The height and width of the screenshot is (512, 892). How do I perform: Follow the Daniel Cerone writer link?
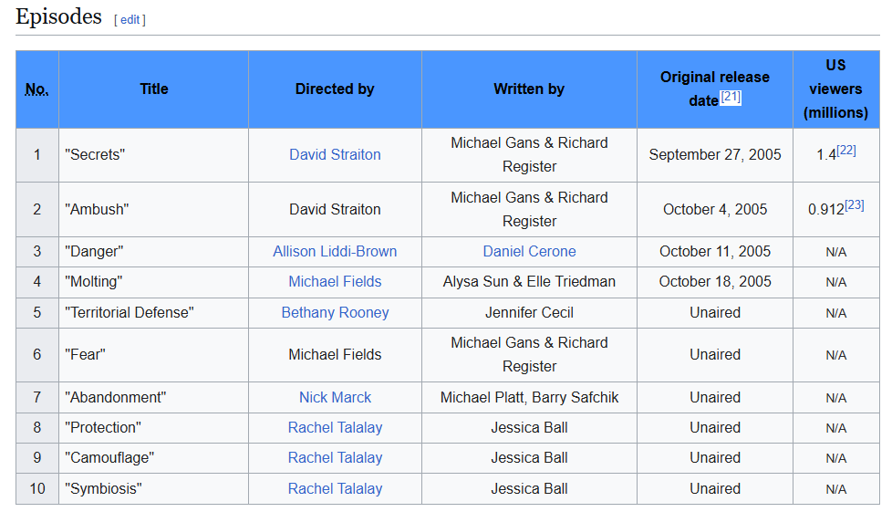click(529, 251)
